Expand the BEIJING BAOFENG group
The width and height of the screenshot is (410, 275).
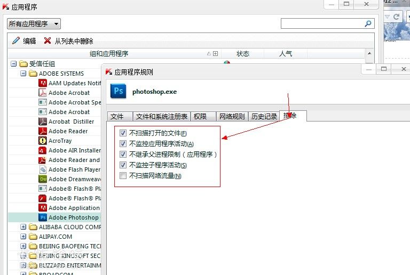point(23,246)
